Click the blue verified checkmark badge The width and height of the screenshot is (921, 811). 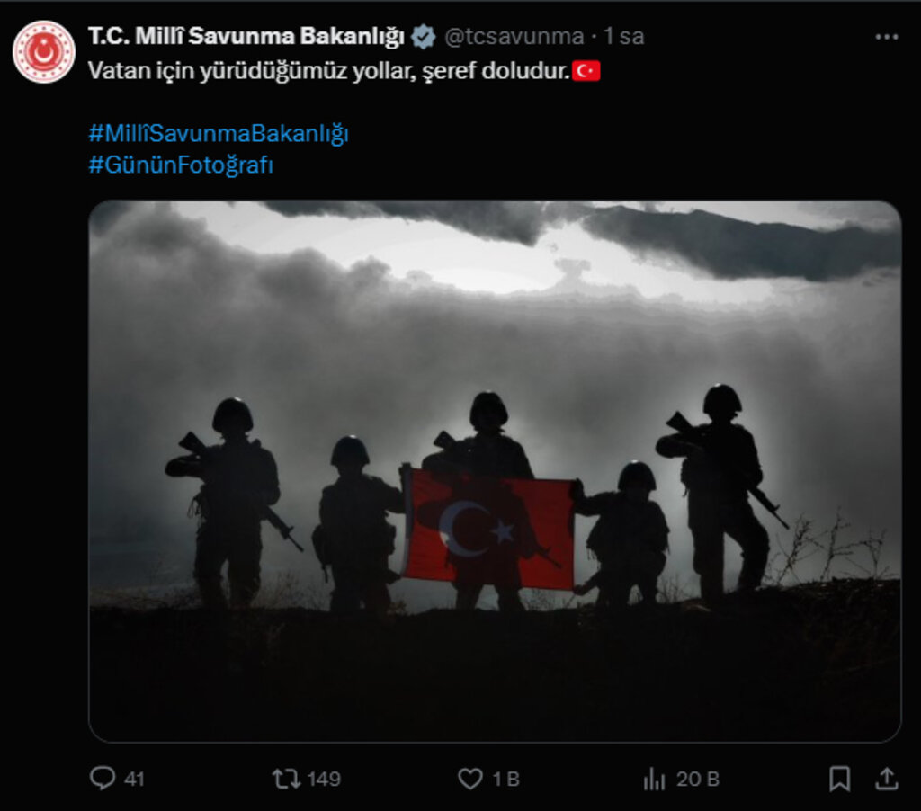[423, 36]
